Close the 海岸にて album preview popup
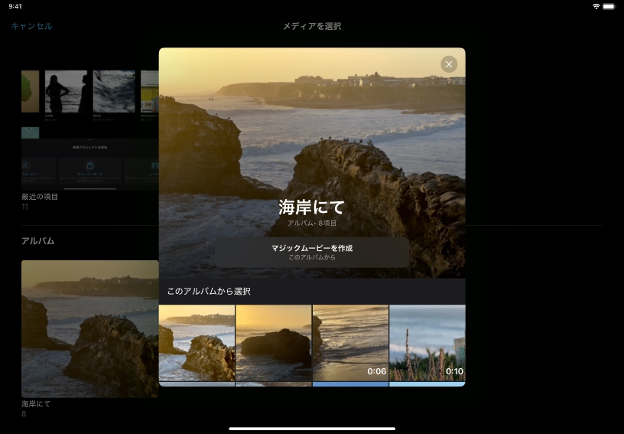 [x=449, y=64]
